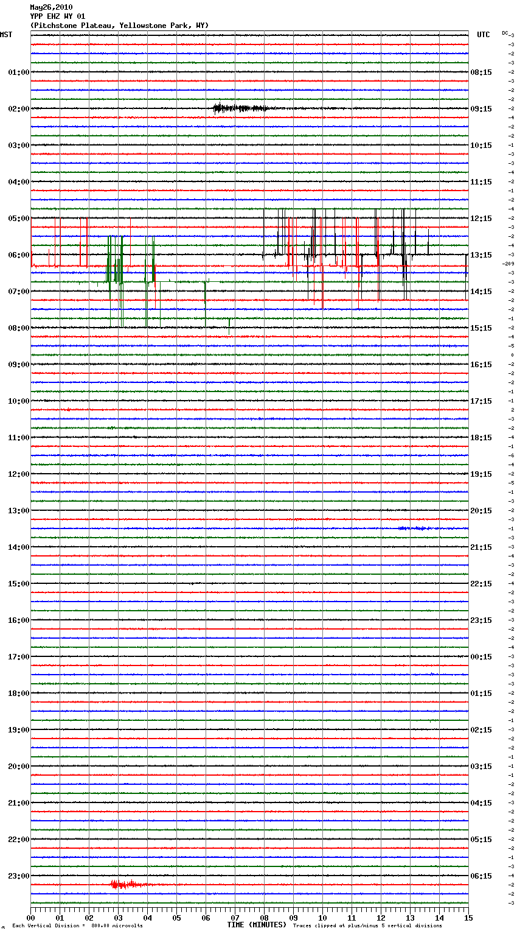Click the date header May26,2010
Image resolution: width=517 pixels, height=934 pixels.
[x=51, y=7]
